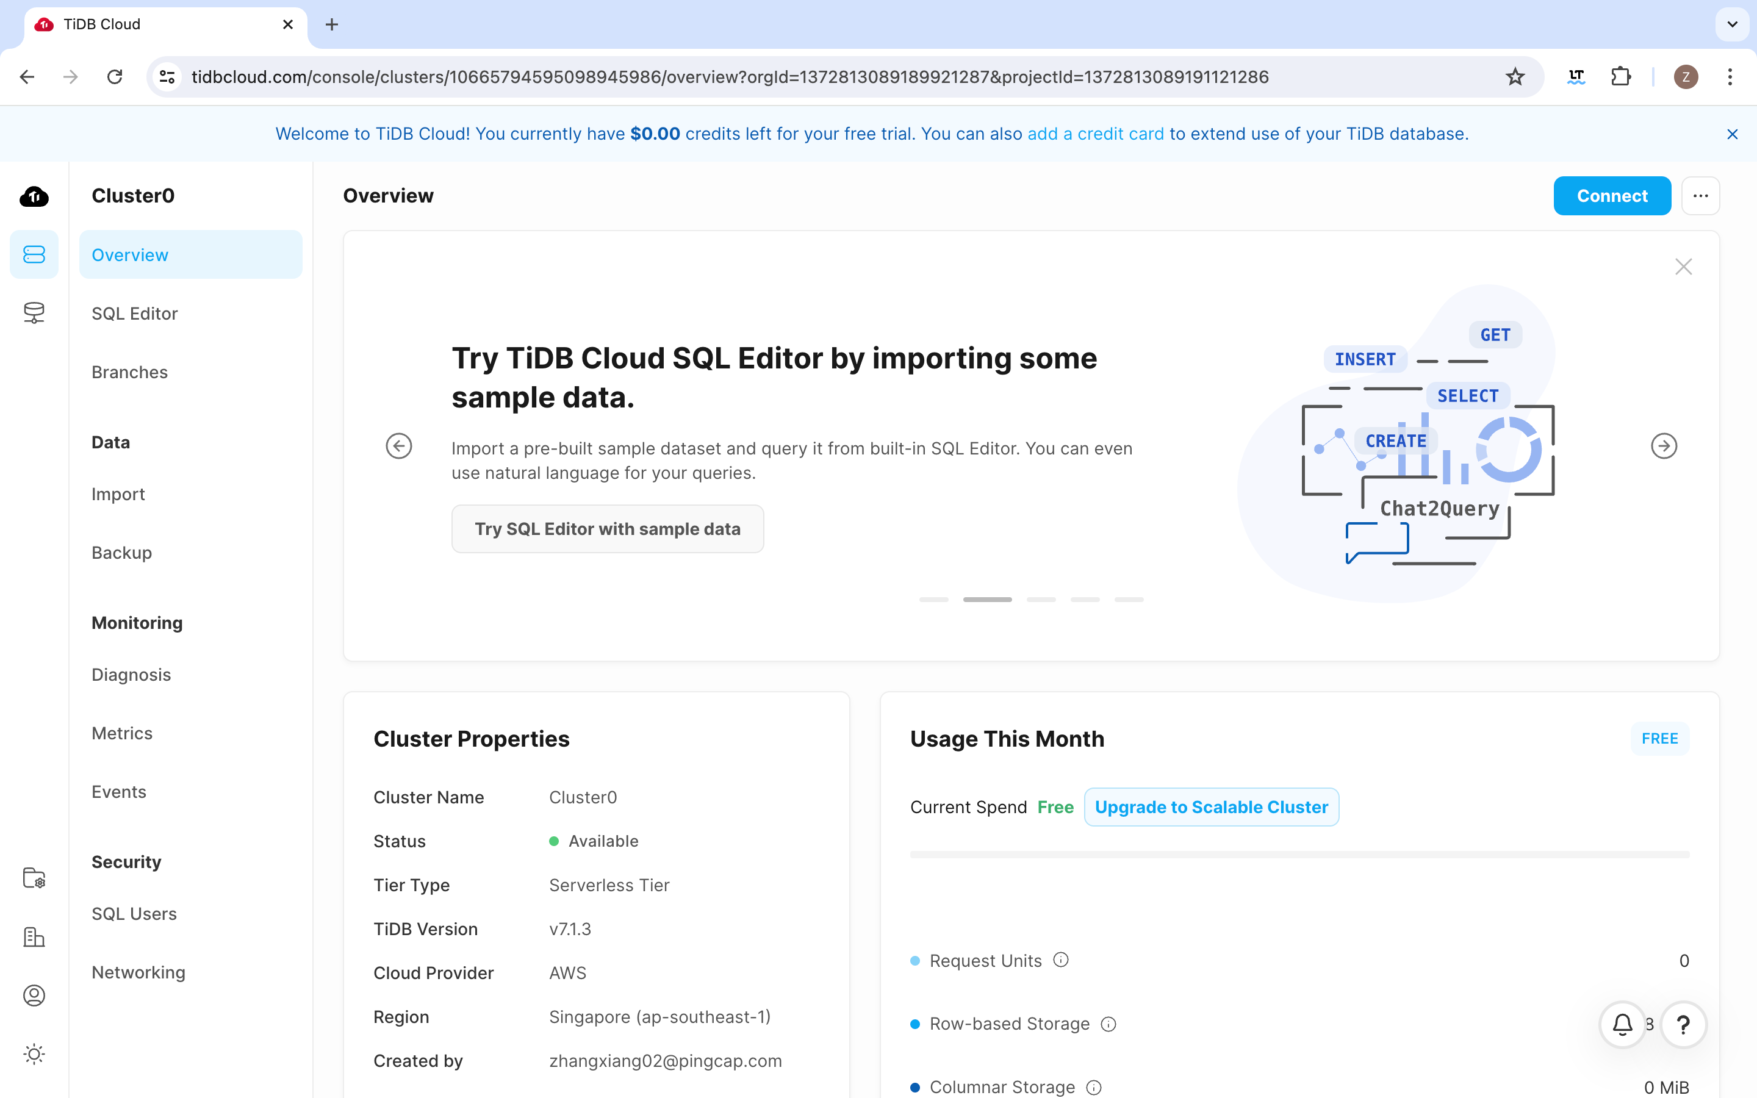This screenshot has width=1757, height=1098.
Task: Go to Branches in sidebar
Action: coord(129,372)
